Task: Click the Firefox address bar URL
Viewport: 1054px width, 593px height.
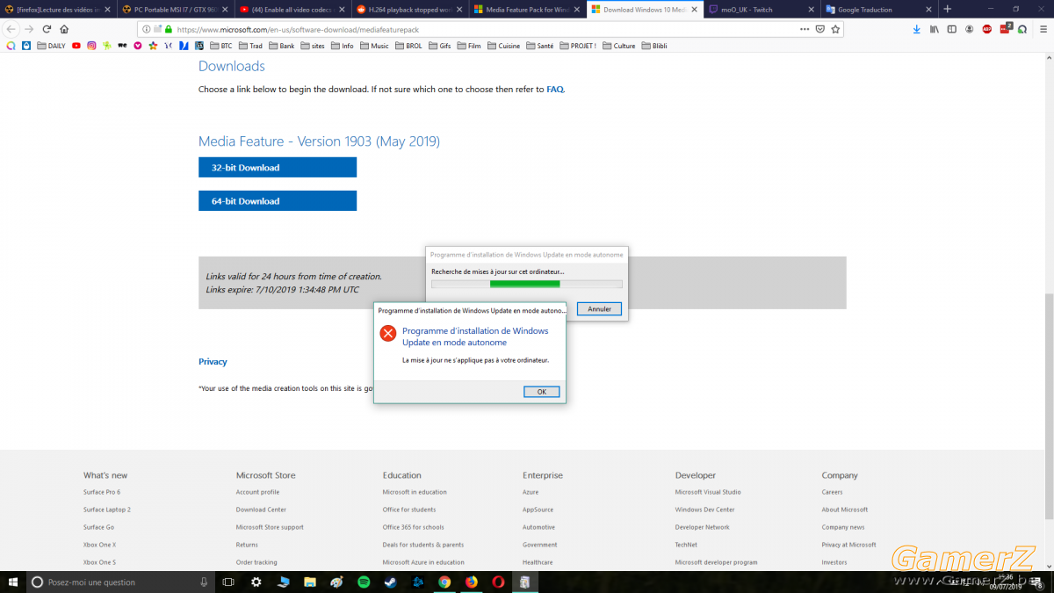Action: pos(298,29)
